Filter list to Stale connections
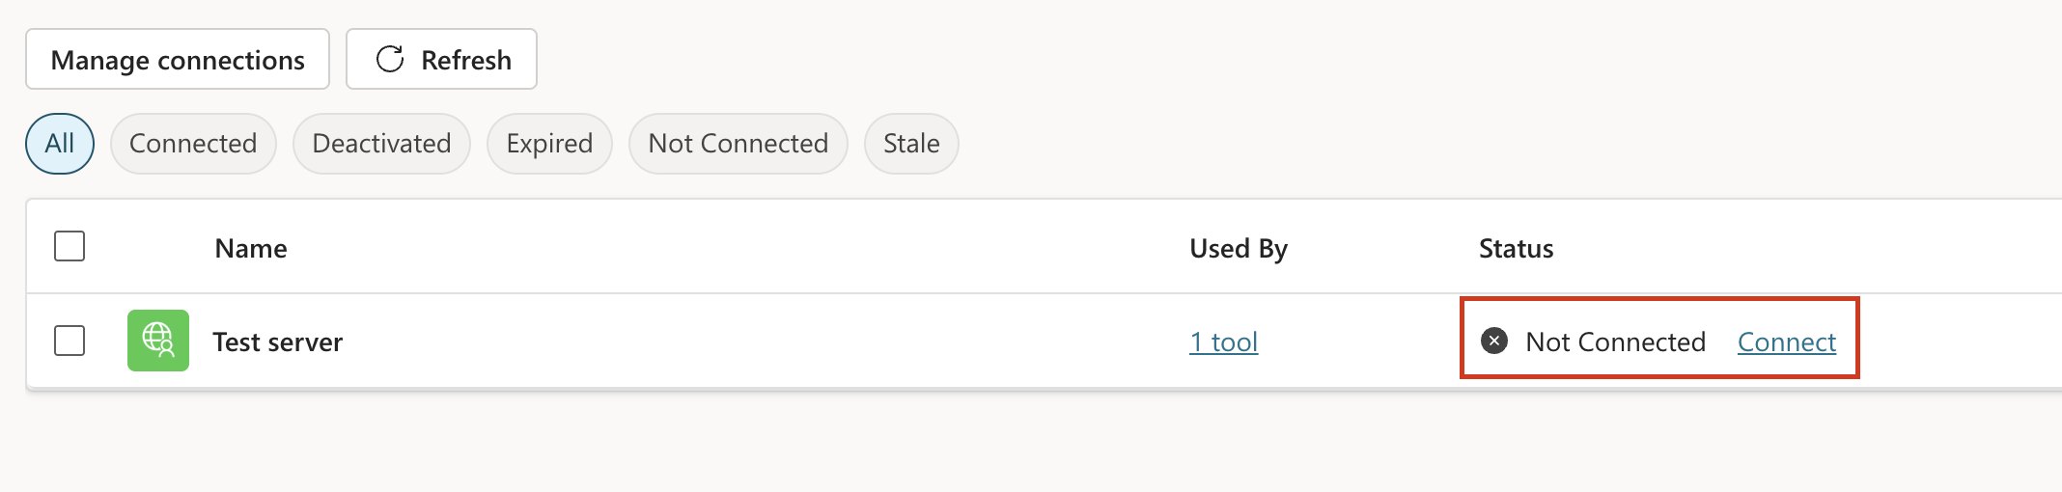The image size is (2062, 492). [x=911, y=144]
